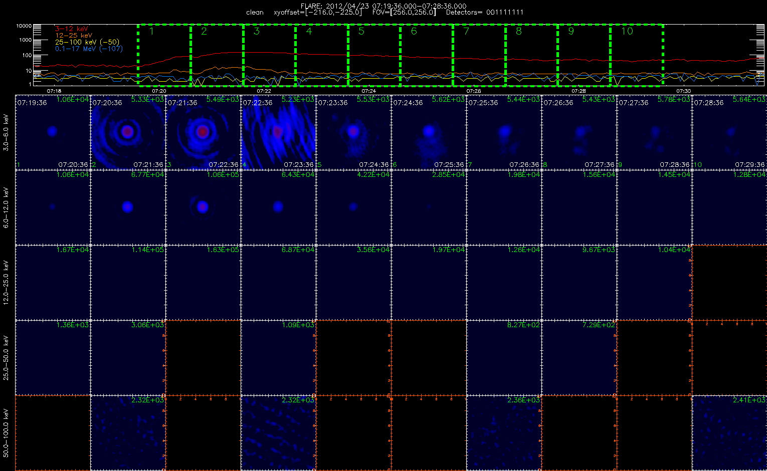The width and height of the screenshot is (767, 471).
Task: Click the red '3-12 keV' legend entry
Action: [x=71, y=29]
